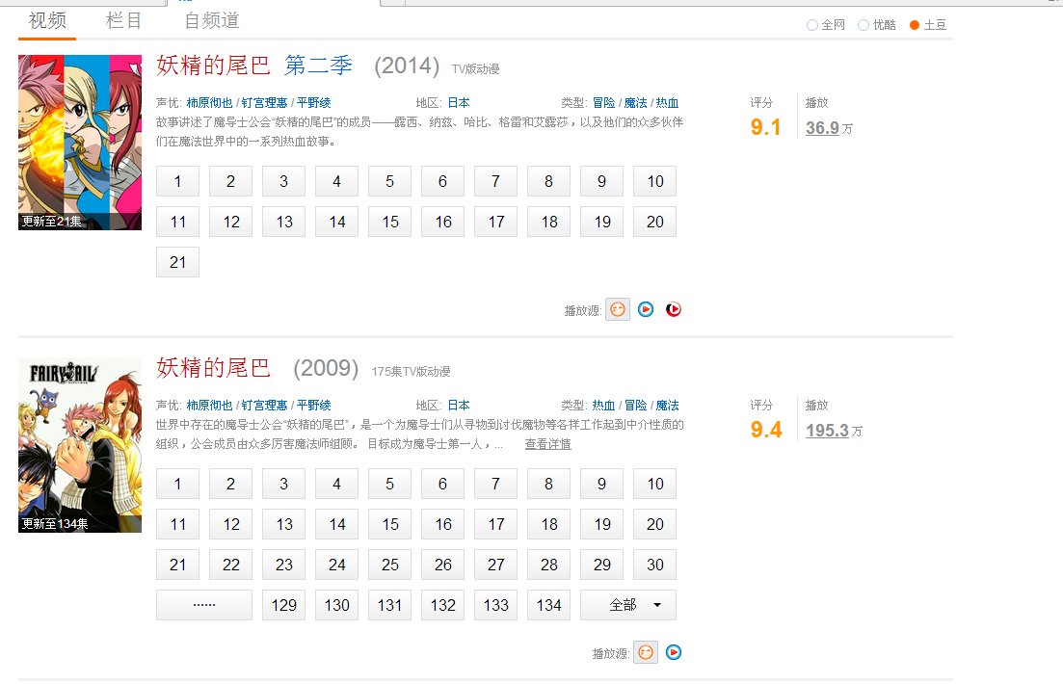This screenshot has width=1063, height=684.
Task: Click genre 魔法 under 第二季 (2014)
Action: [636, 103]
